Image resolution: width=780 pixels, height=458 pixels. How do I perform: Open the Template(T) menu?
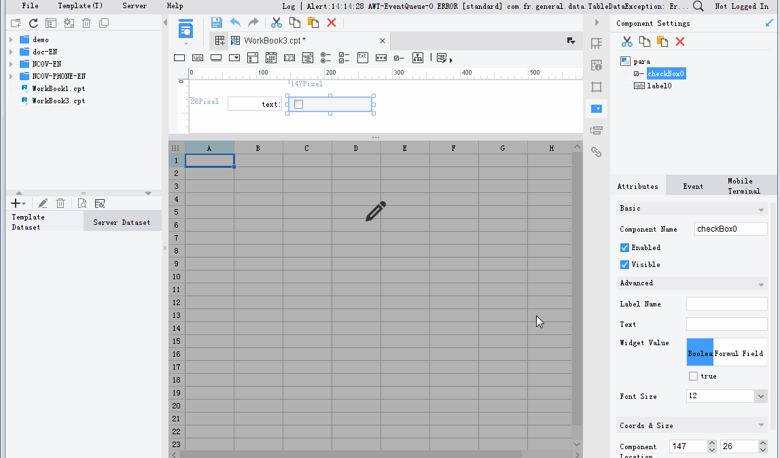tap(79, 6)
